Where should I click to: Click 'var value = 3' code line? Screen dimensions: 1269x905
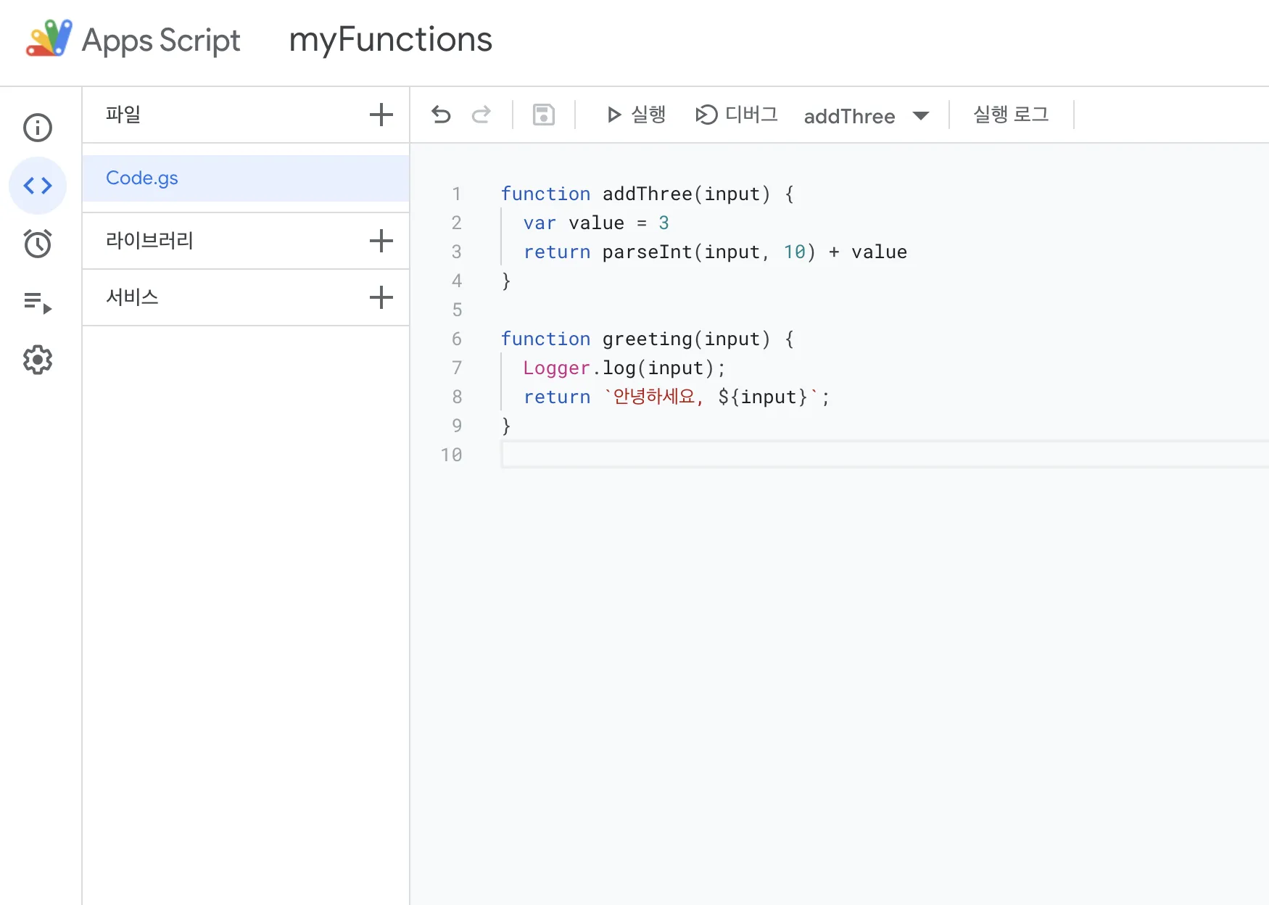click(x=596, y=223)
